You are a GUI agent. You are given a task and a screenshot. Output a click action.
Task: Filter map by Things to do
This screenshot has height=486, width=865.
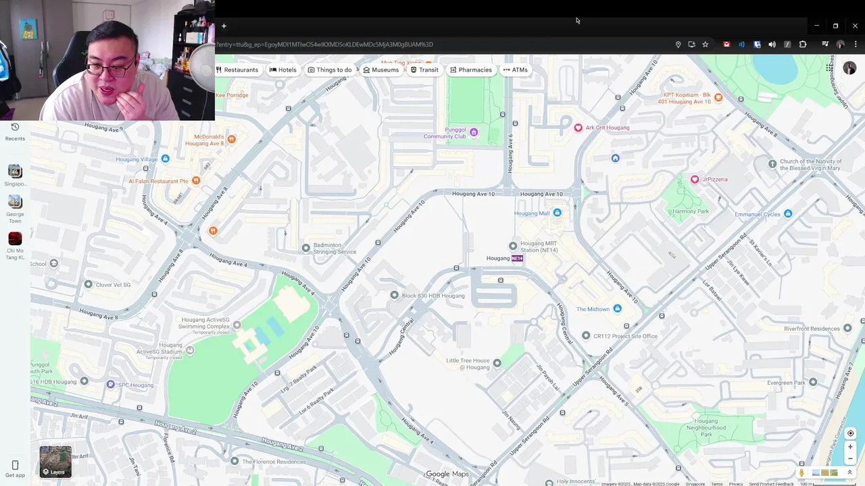pyautogui.click(x=330, y=70)
